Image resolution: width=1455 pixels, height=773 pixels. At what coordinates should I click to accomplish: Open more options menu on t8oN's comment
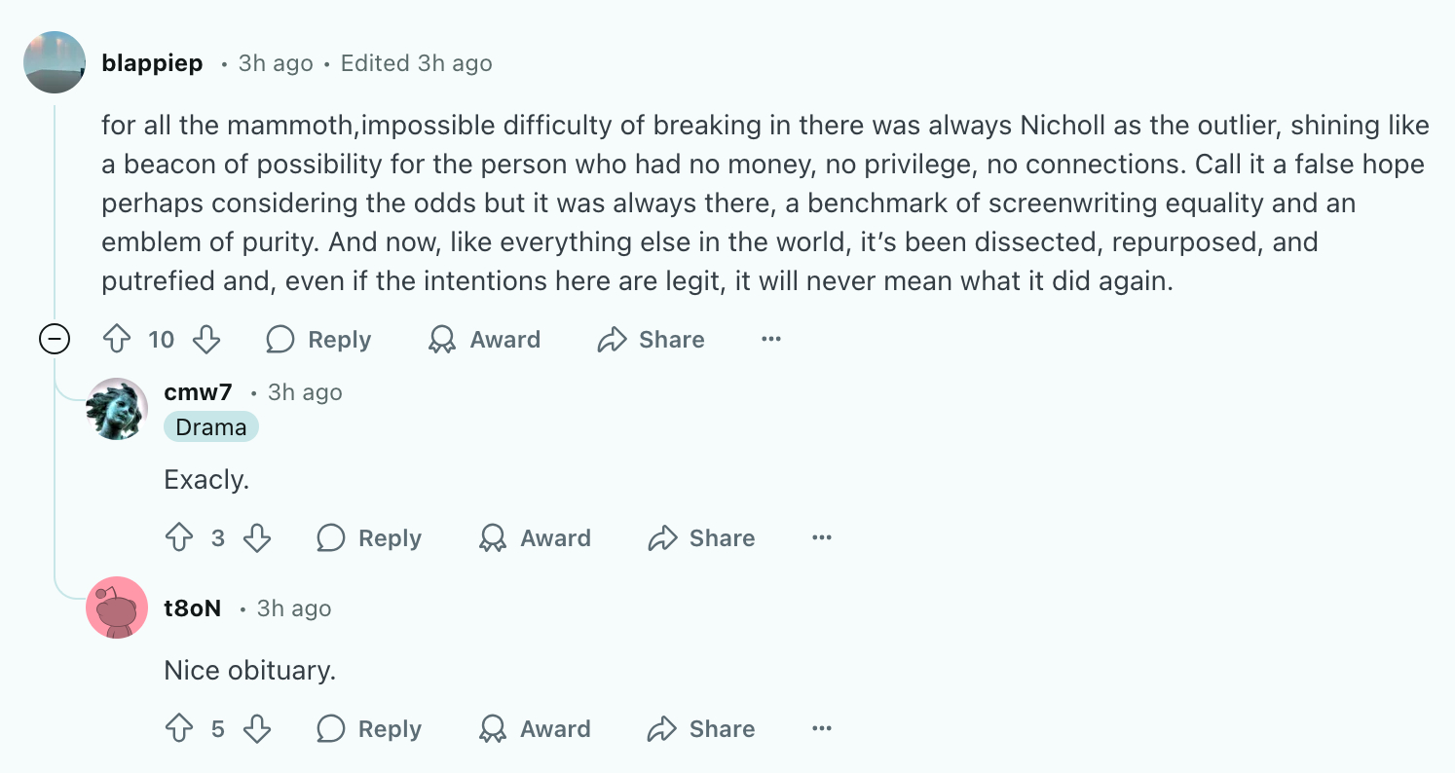822,729
